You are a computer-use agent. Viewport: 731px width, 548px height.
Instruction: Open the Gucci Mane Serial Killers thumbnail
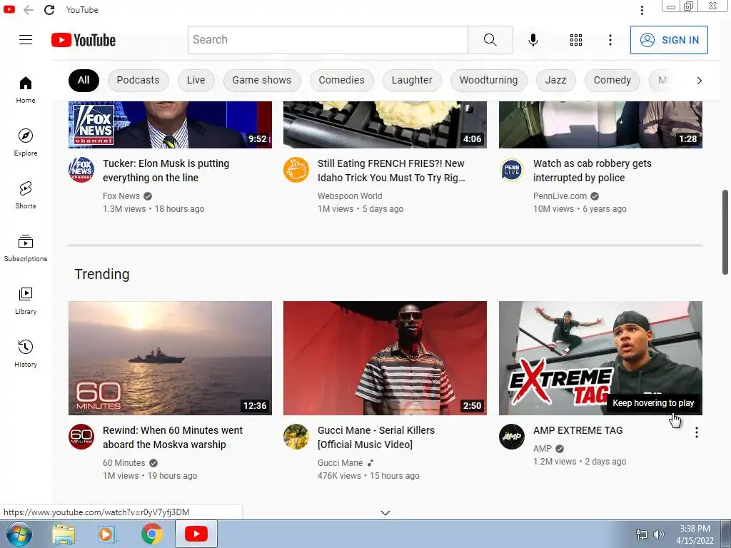385,358
